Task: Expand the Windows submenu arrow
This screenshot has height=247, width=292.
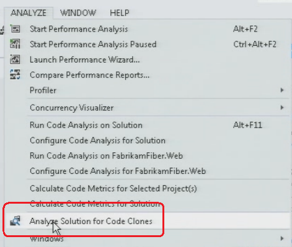Action: 282,238
